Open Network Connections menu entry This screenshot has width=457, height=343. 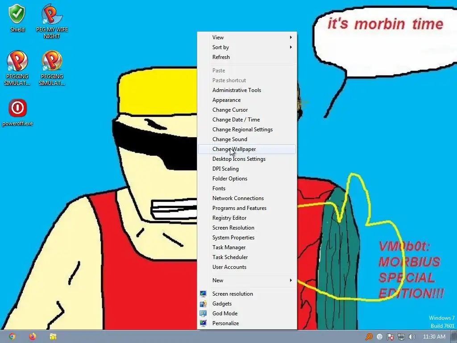tap(247, 198)
